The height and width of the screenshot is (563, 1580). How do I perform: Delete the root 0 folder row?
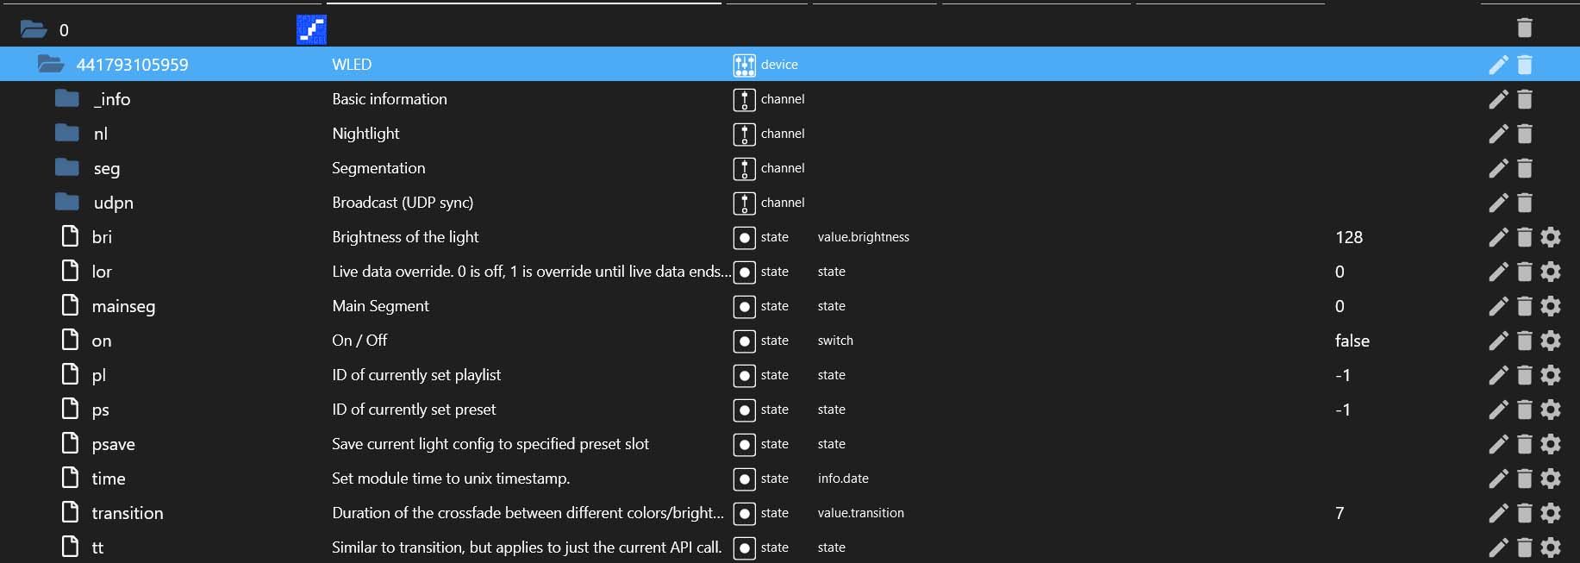1524,28
